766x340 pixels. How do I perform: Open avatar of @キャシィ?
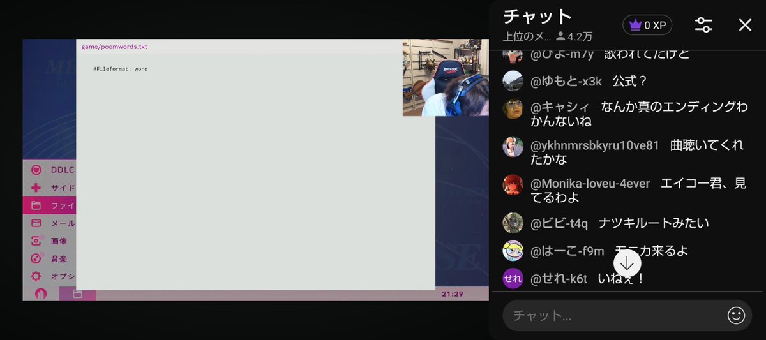(x=513, y=108)
